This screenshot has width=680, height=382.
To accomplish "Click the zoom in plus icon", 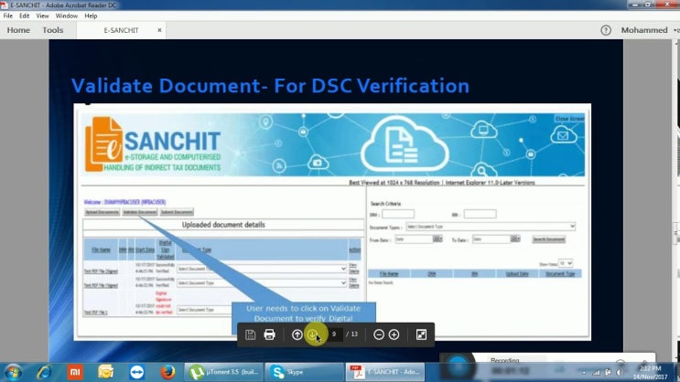I will click(394, 334).
